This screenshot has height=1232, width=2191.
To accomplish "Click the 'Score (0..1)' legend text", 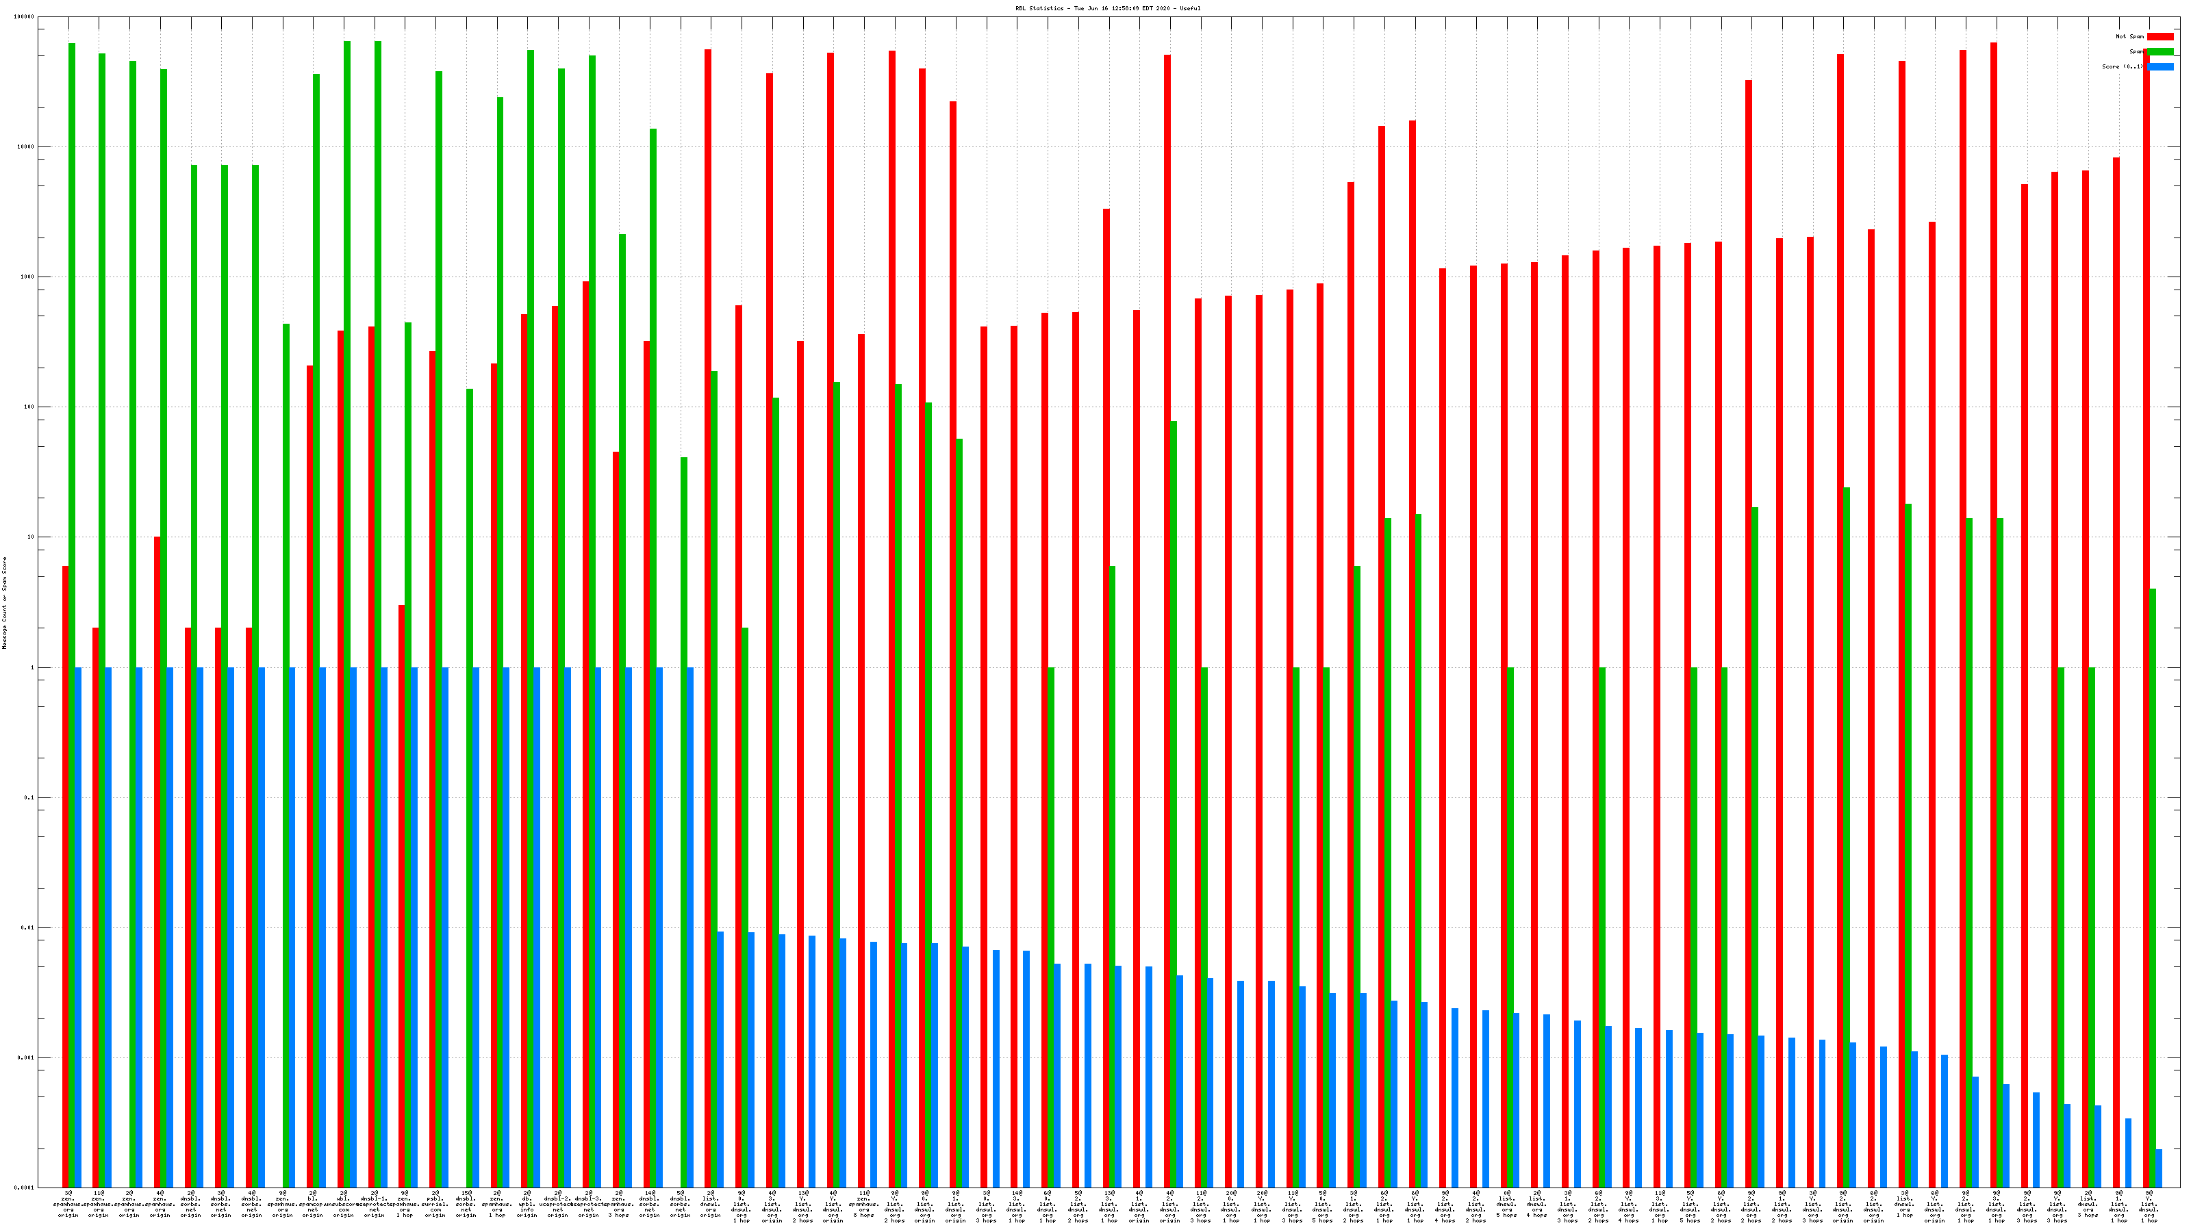I will [2123, 67].
